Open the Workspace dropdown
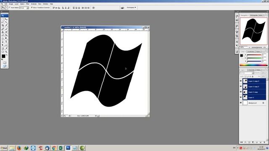 pos(131,8)
